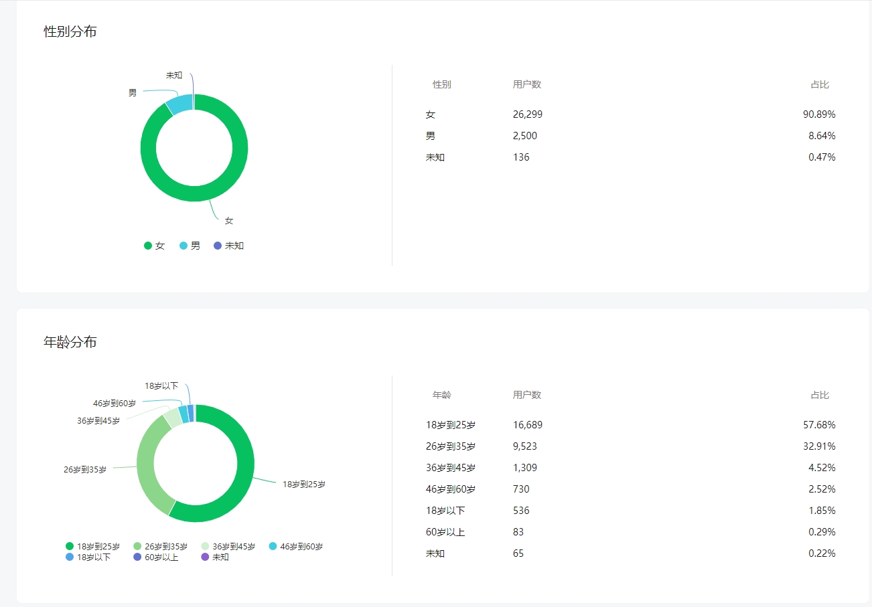Click the 18岁到25岁 dark green donut segment

(x=246, y=463)
